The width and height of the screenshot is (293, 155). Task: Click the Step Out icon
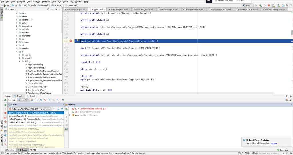coord(49,100)
